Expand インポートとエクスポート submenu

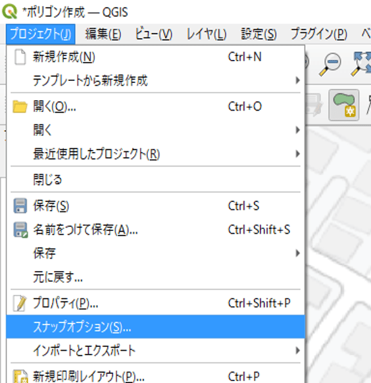tap(155, 350)
